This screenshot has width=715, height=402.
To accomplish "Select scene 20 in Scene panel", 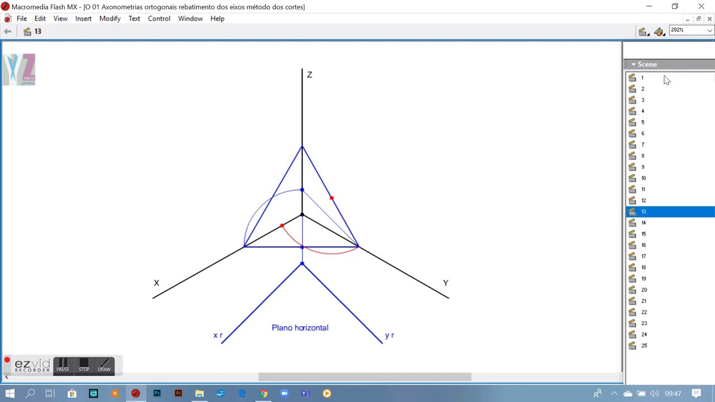I will 670,290.
